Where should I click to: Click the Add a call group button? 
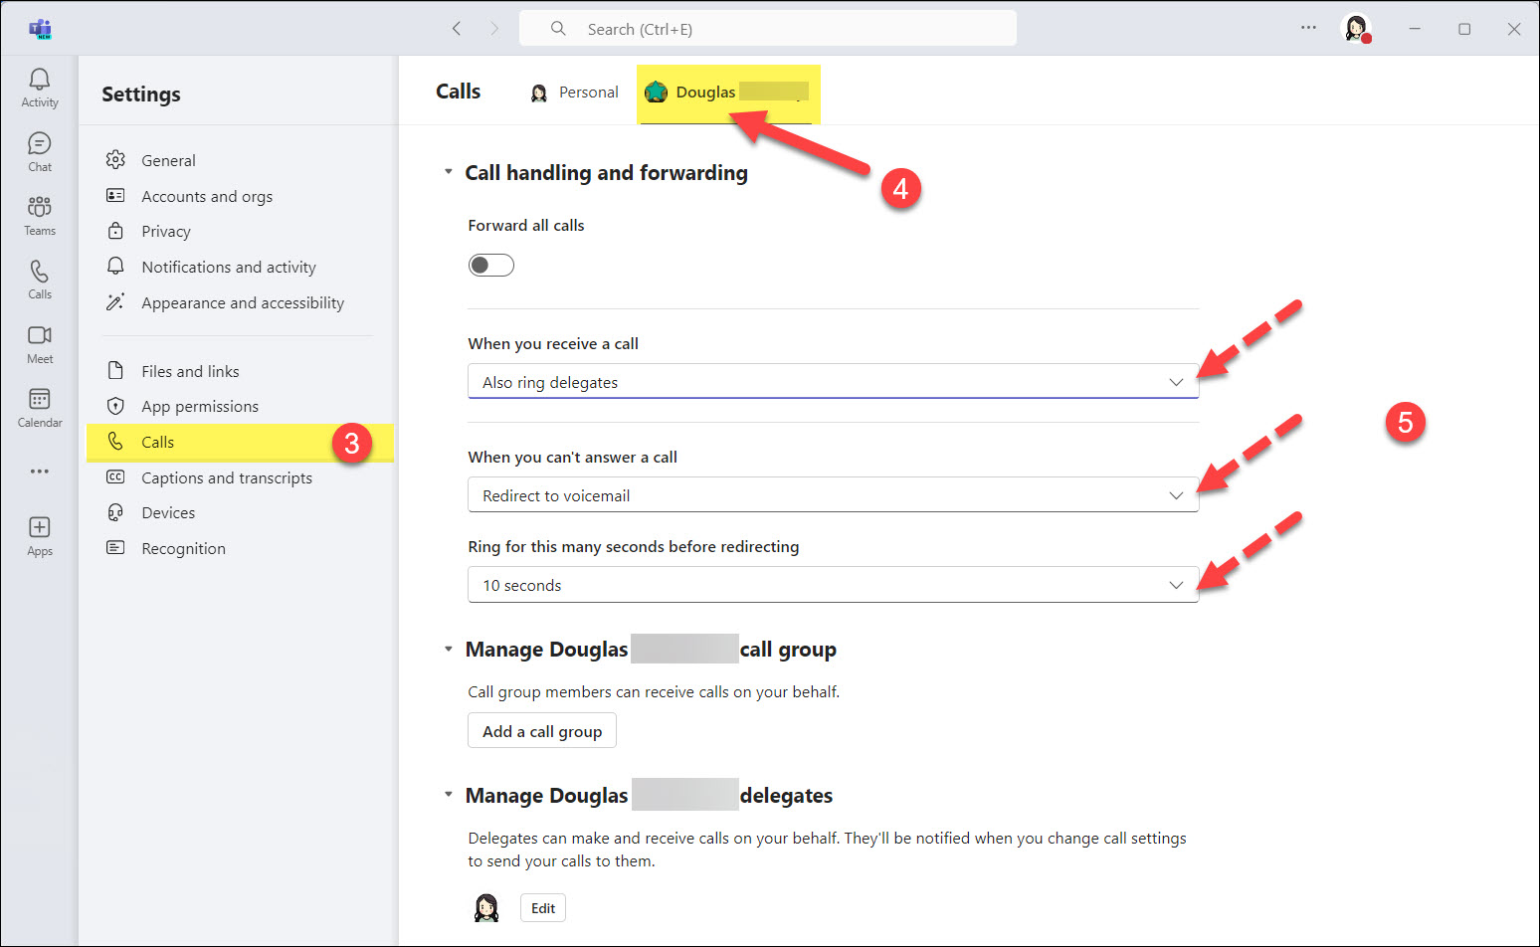[x=541, y=730]
